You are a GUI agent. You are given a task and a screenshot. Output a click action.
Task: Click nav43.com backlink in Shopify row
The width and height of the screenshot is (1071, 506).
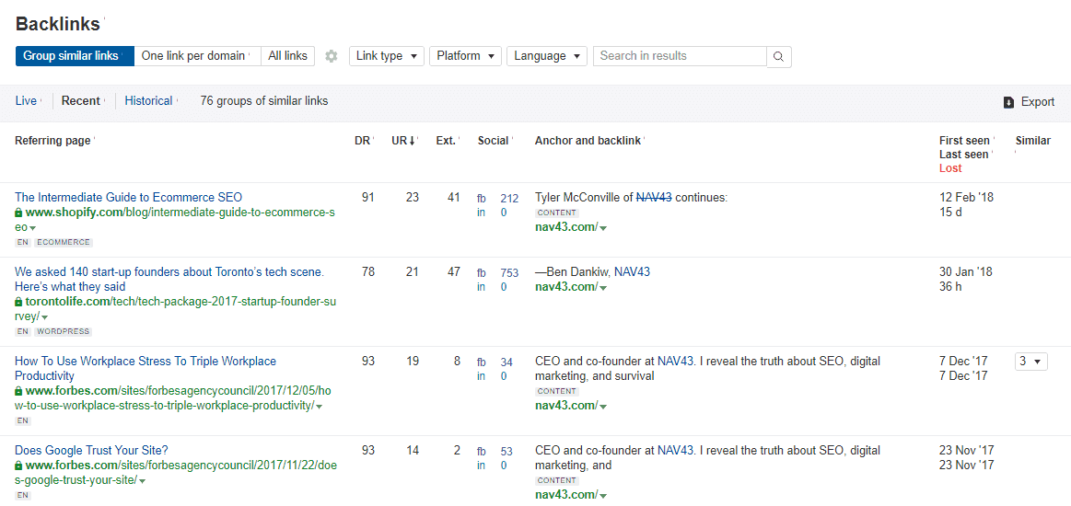(x=566, y=227)
